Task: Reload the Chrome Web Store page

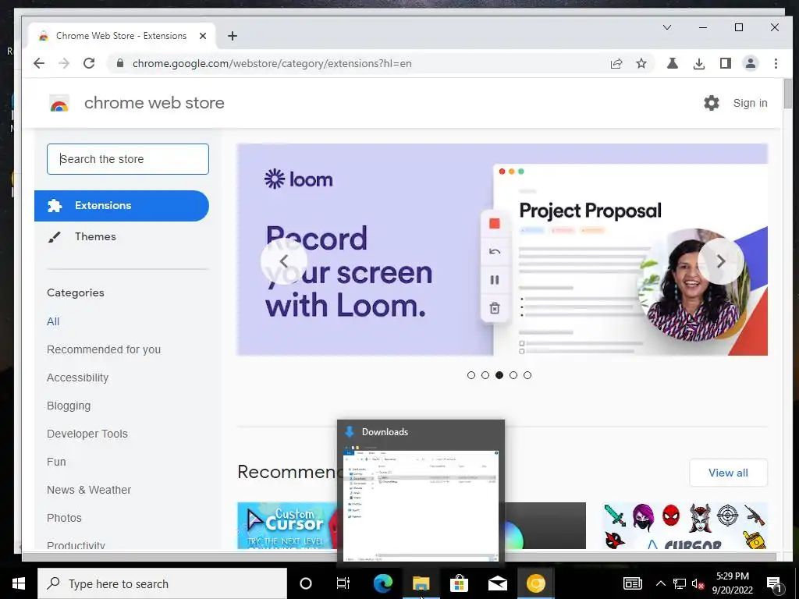Action: click(89, 63)
